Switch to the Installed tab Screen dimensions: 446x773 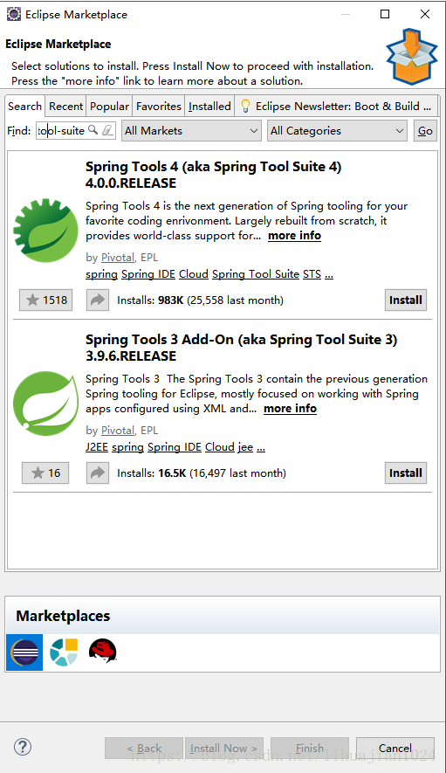pos(209,106)
